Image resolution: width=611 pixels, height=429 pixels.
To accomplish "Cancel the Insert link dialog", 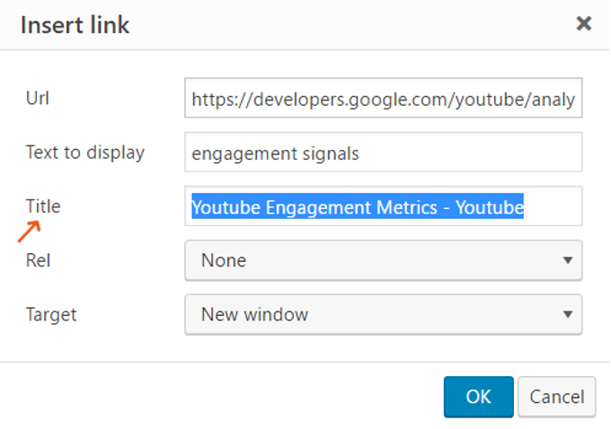I will pyautogui.click(x=557, y=397).
